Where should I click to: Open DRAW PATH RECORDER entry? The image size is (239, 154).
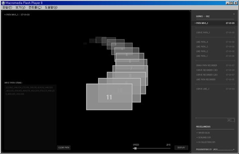(x=215, y=65)
